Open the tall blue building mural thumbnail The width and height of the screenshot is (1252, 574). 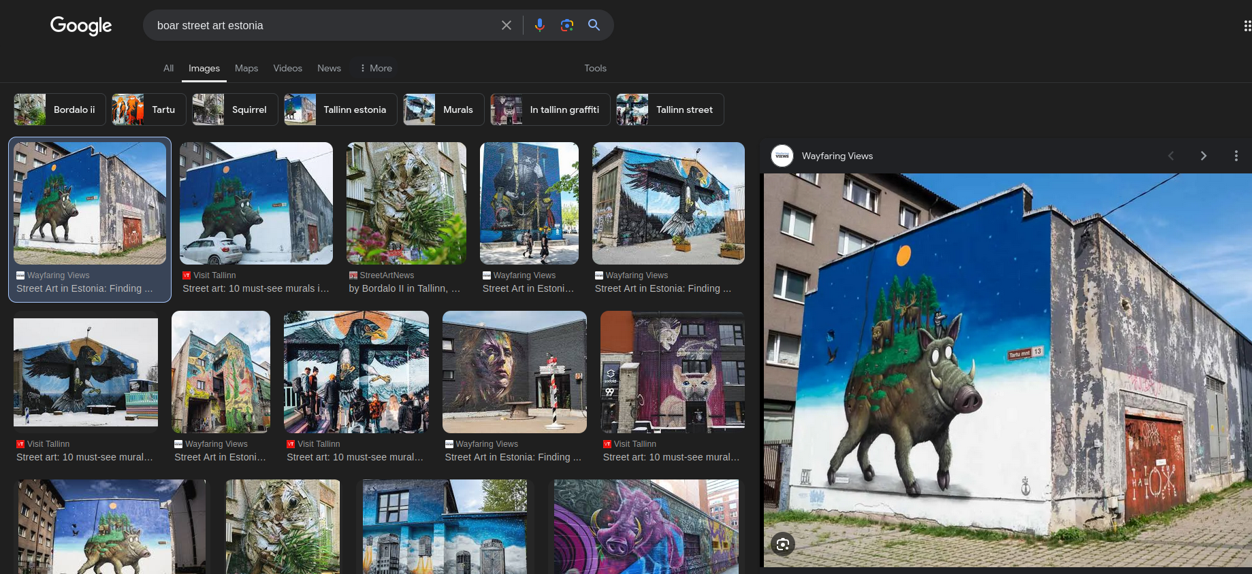[529, 203]
